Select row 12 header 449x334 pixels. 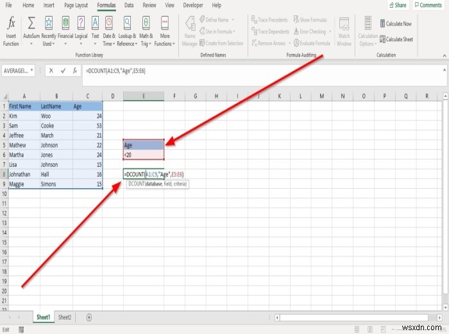click(x=4, y=213)
